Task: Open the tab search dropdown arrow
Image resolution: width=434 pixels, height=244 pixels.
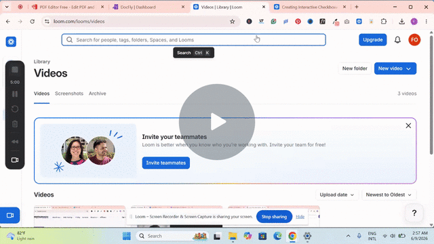Action: [7, 7]
